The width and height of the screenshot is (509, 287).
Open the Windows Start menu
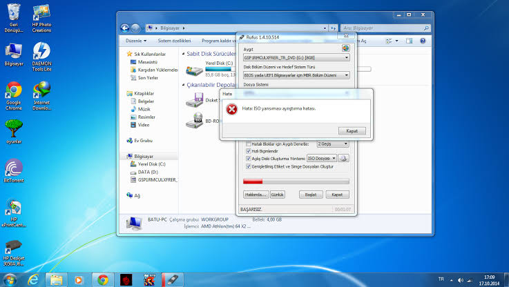10,279
